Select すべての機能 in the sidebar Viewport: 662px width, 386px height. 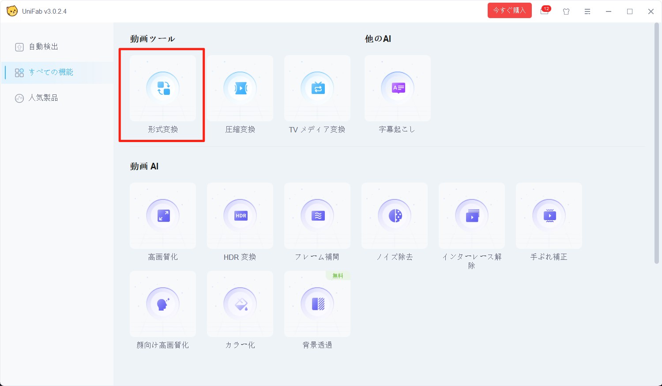pyautogui.click(x=57, y=72)
